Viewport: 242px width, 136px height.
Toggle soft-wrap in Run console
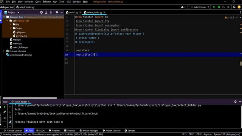pos(10,117)
